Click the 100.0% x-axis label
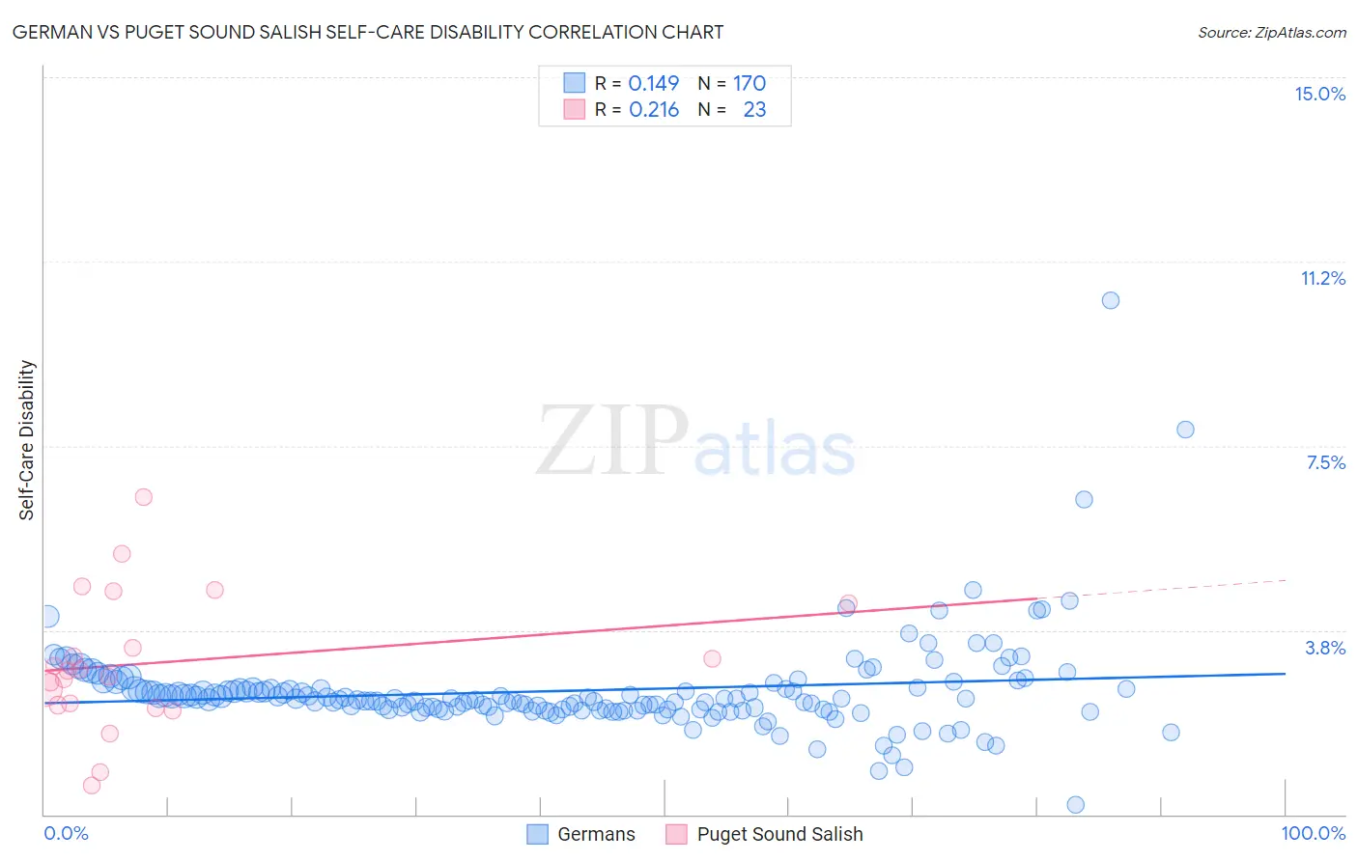Screen dimensions: 1358x861 click(1314, 833)
